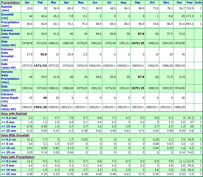Click date cell 1992/14
The width and height of the screenshot is (203, 177).
coord(27,88)
